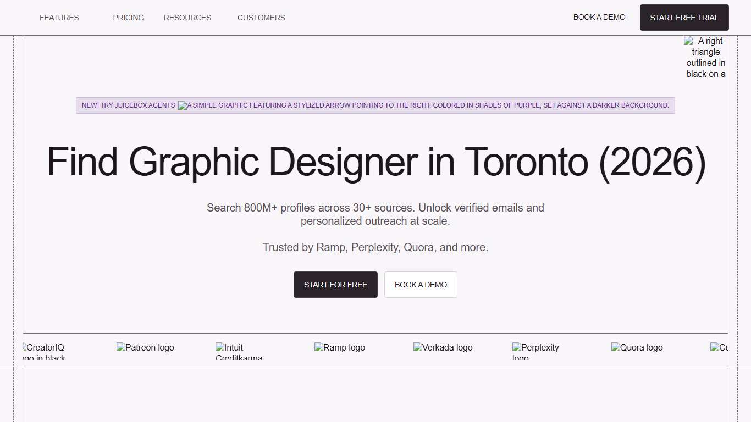The image size is (751, 422).
Task: Click the Verkada logo
Action: coord(443,347)
